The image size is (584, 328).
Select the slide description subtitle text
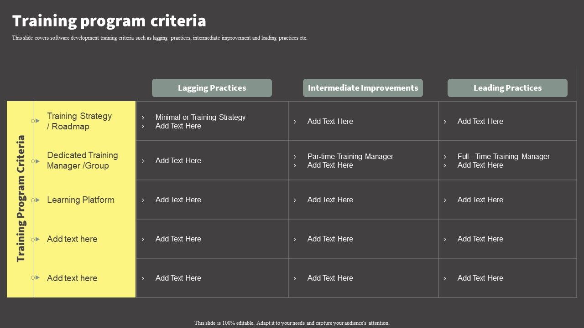click(x=160, y=38)
